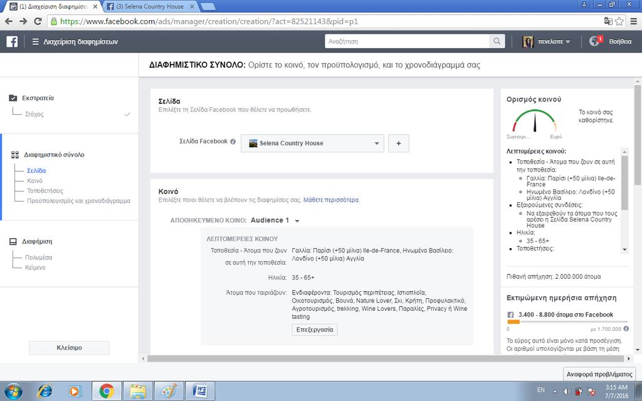Switch to the Διαχείριση διαφημίσεων browser tab
The height and width of the screenshot is (401, 642).
click(x=53, y=6)
